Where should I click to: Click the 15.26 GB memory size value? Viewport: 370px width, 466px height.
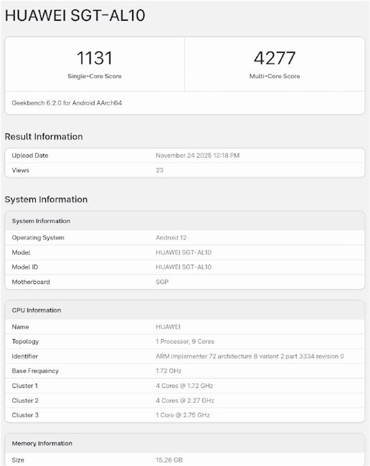[169, 460]
